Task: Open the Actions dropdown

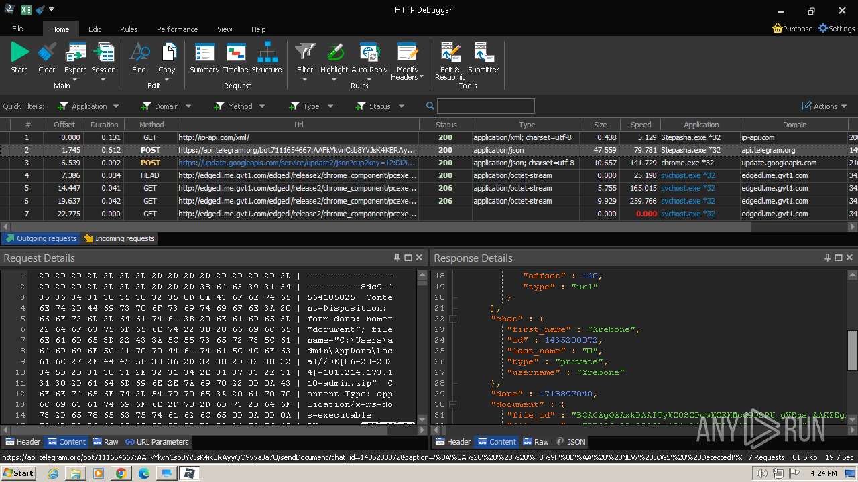Action: pyautogui.click(x=825, y=106)
